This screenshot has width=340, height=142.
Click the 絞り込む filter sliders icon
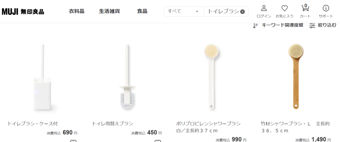(x=312, y=25)
